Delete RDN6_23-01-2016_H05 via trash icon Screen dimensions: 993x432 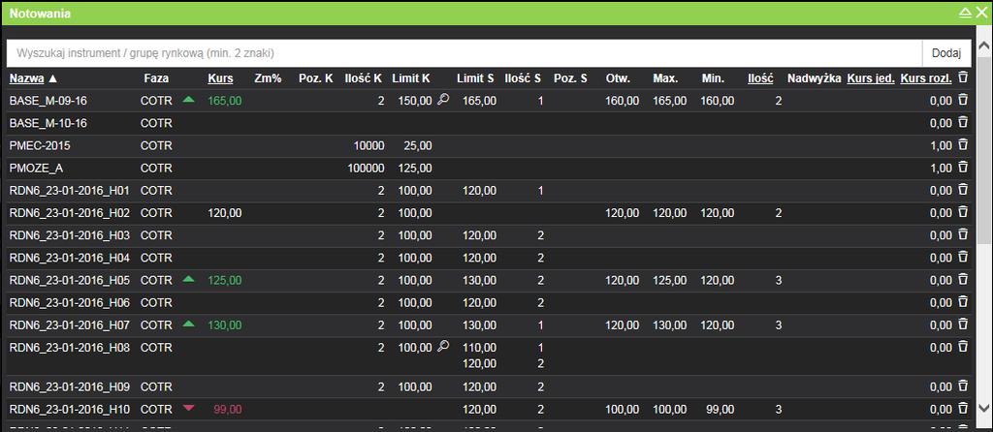click(963, 280)
